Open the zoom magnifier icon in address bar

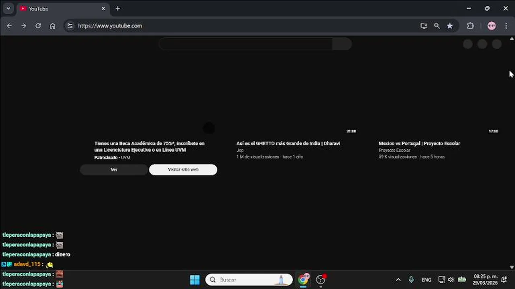(437, 26)
